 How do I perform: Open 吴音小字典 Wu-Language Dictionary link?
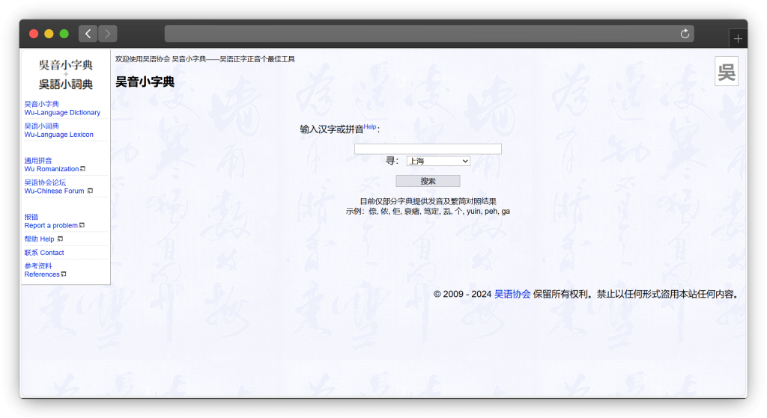62,108
